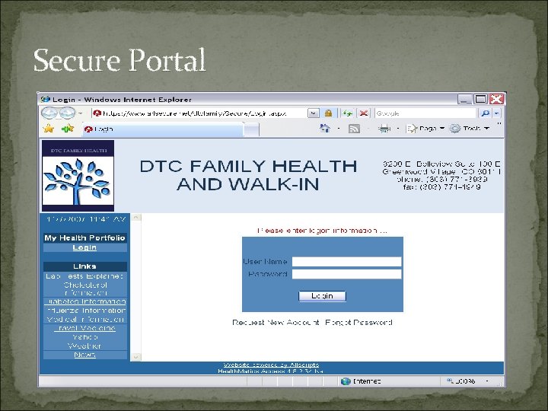This screenshot has width=548, height=411.
Task: Click the User Name input field
Action: (x=347, y=262)
